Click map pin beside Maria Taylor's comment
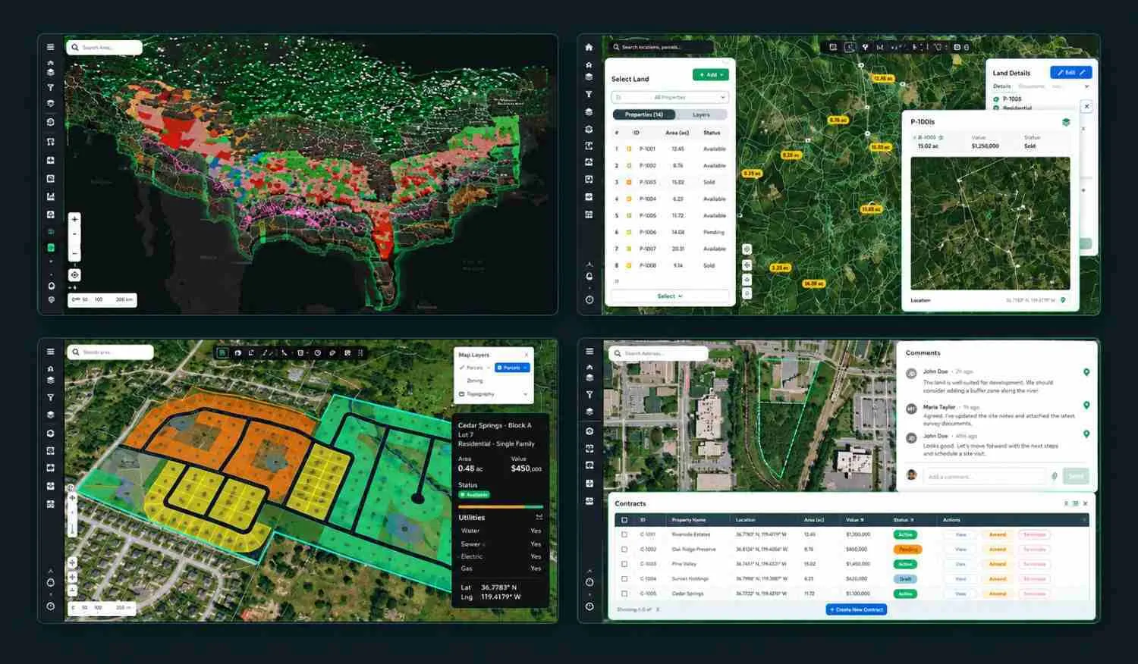 tap(1086, 406)
